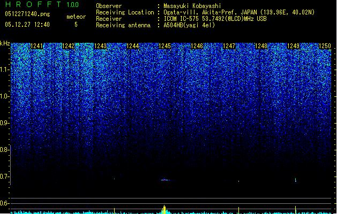The height and width of the screenshot is (214, 337).
Task: Click the 1249 time marker
Action: click(294, 46)
